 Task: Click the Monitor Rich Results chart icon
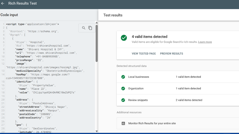pyautogui.click(x=123, y=123)
